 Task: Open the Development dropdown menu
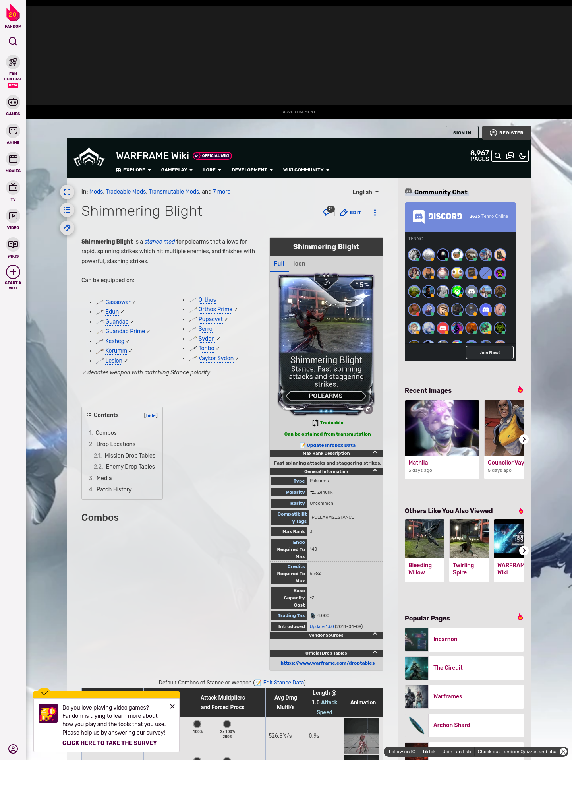click(x=252, y=170)
